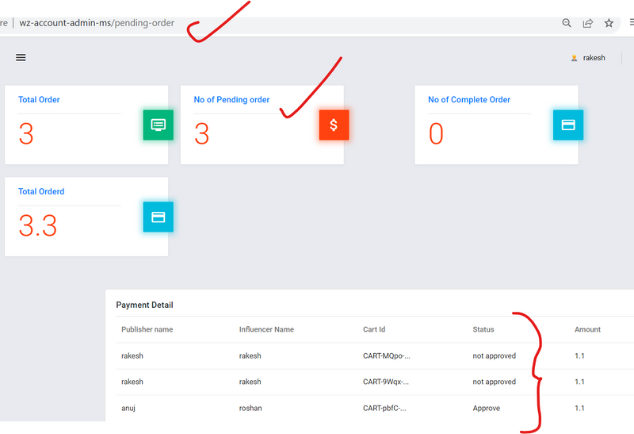Click the green Total Order icon
Image resolution: width=634 pixels, height=434 pixels.
158,125
